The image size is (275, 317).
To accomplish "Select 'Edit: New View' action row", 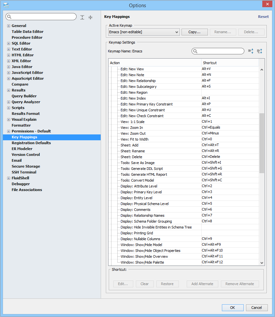I will pyautogui.click(x=184, y=69).
